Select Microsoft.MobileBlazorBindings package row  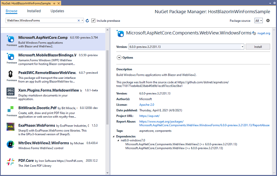[x=53, y=59]
